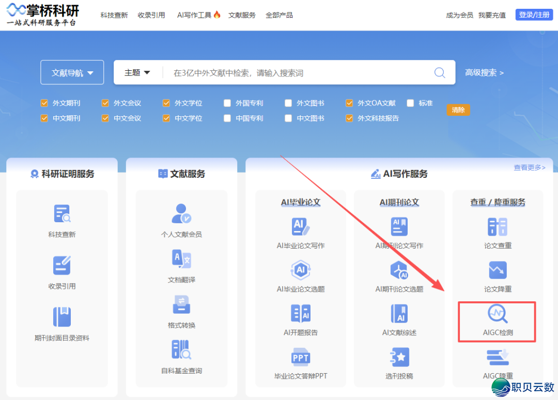Click the orange 清除 button
Screen dimensions: 558x400
[x=458, y=110]
